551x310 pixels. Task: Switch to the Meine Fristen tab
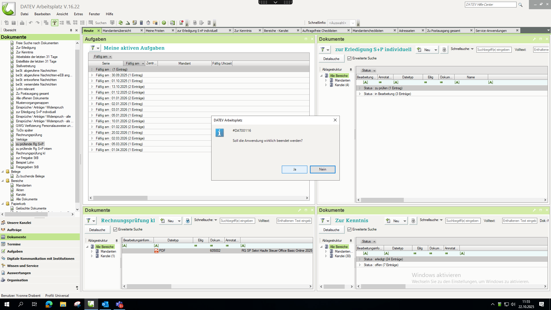point(155,31)
